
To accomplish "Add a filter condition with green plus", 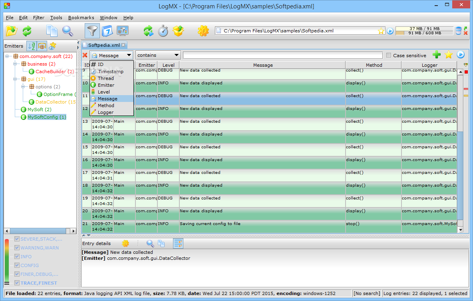I will (437, 55).
